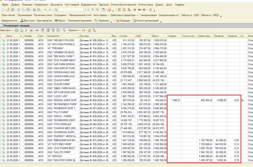Screen dimensions: 253x167
Task: Click the План счетов button
Action: click(8, 15)
